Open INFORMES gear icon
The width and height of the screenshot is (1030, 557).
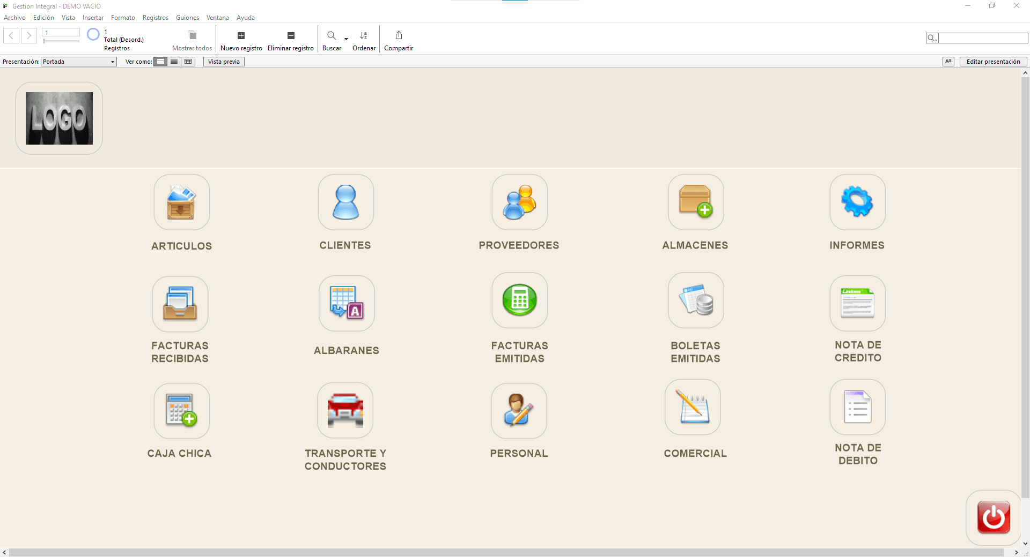point(857,202)
